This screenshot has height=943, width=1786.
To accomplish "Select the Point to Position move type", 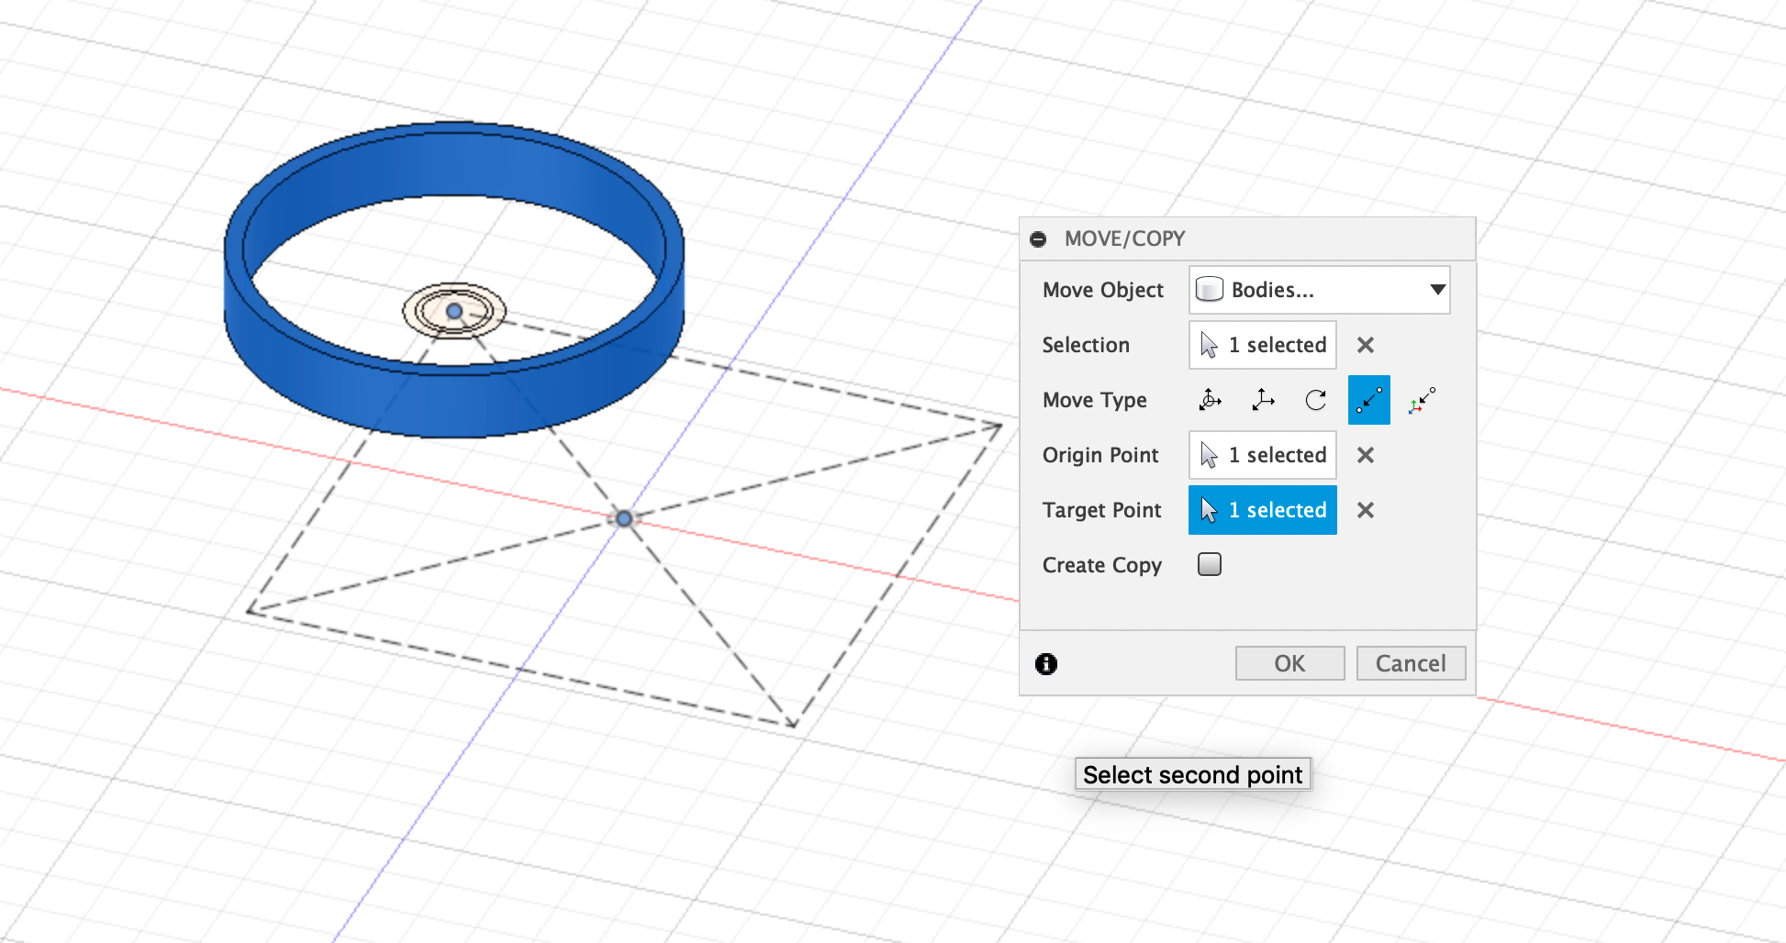I will [x=1421, y=400].
